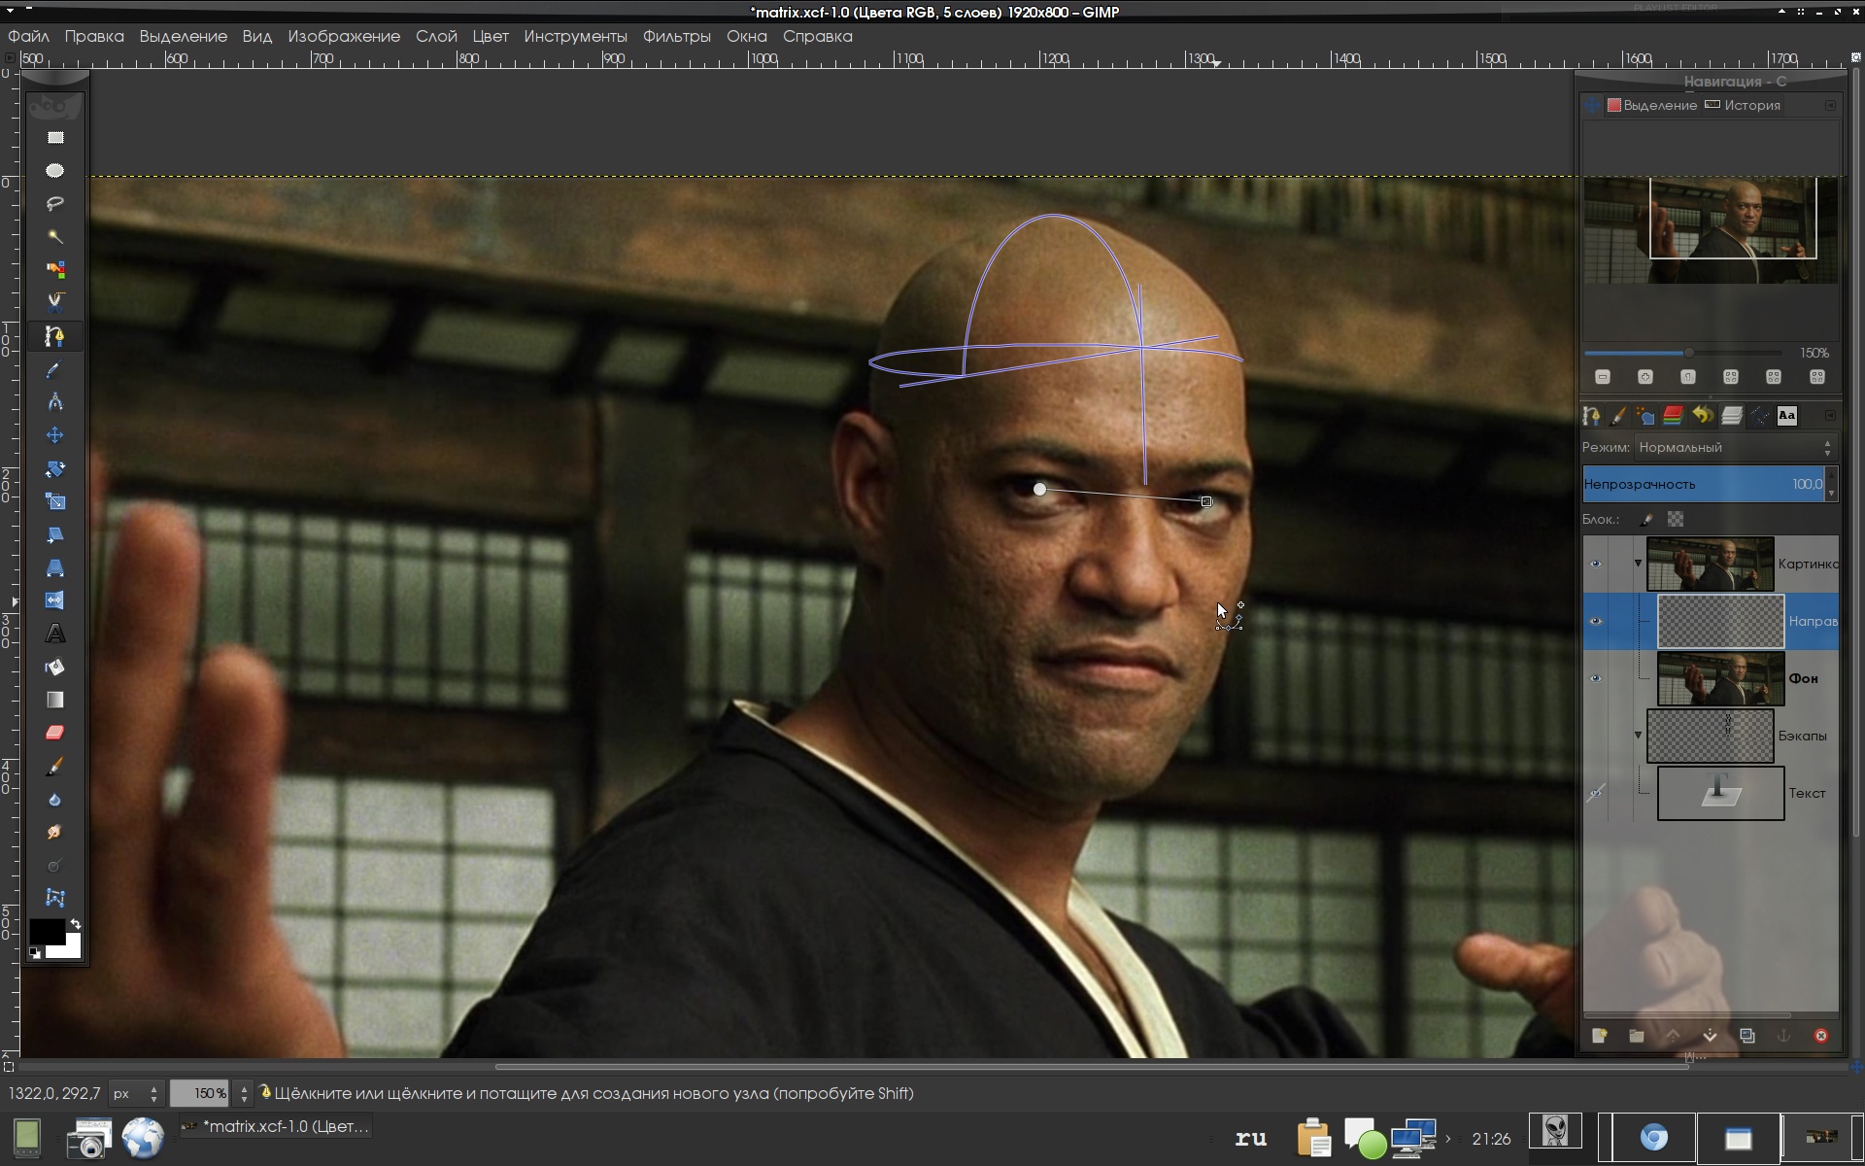The image size is (1865, 1166).
Task: Switch to the Undo history arrow tab
Action: click(x=1703, y=416)
